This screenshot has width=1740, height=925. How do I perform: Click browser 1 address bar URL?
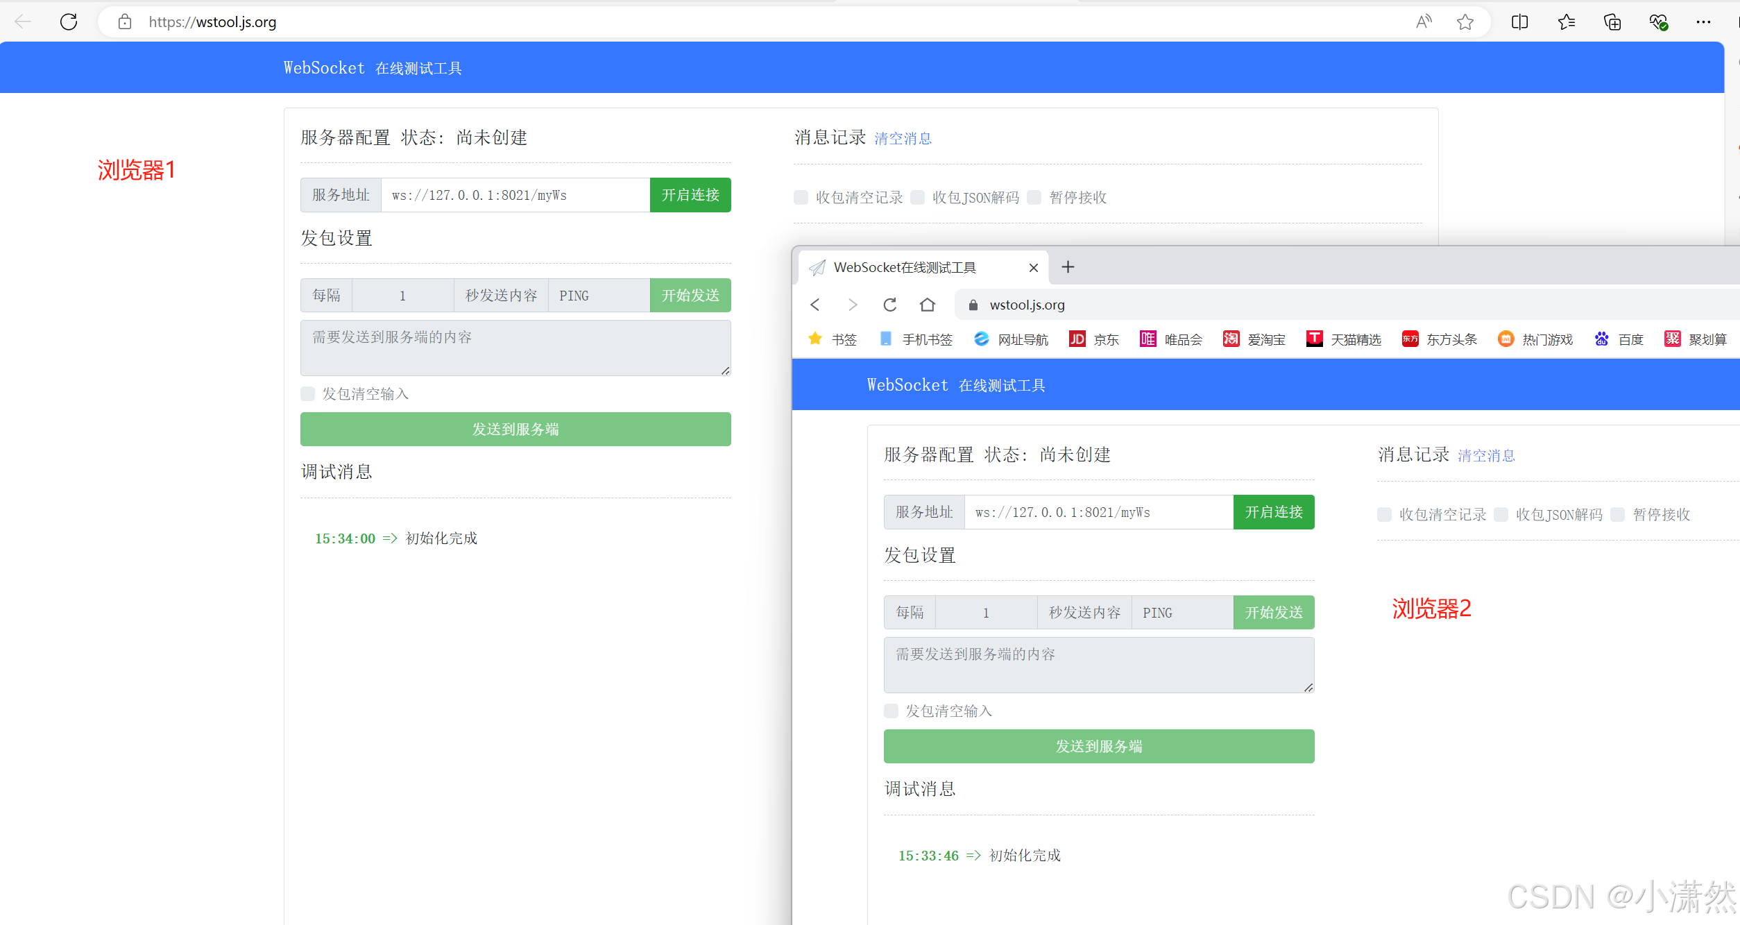(212, 22)
